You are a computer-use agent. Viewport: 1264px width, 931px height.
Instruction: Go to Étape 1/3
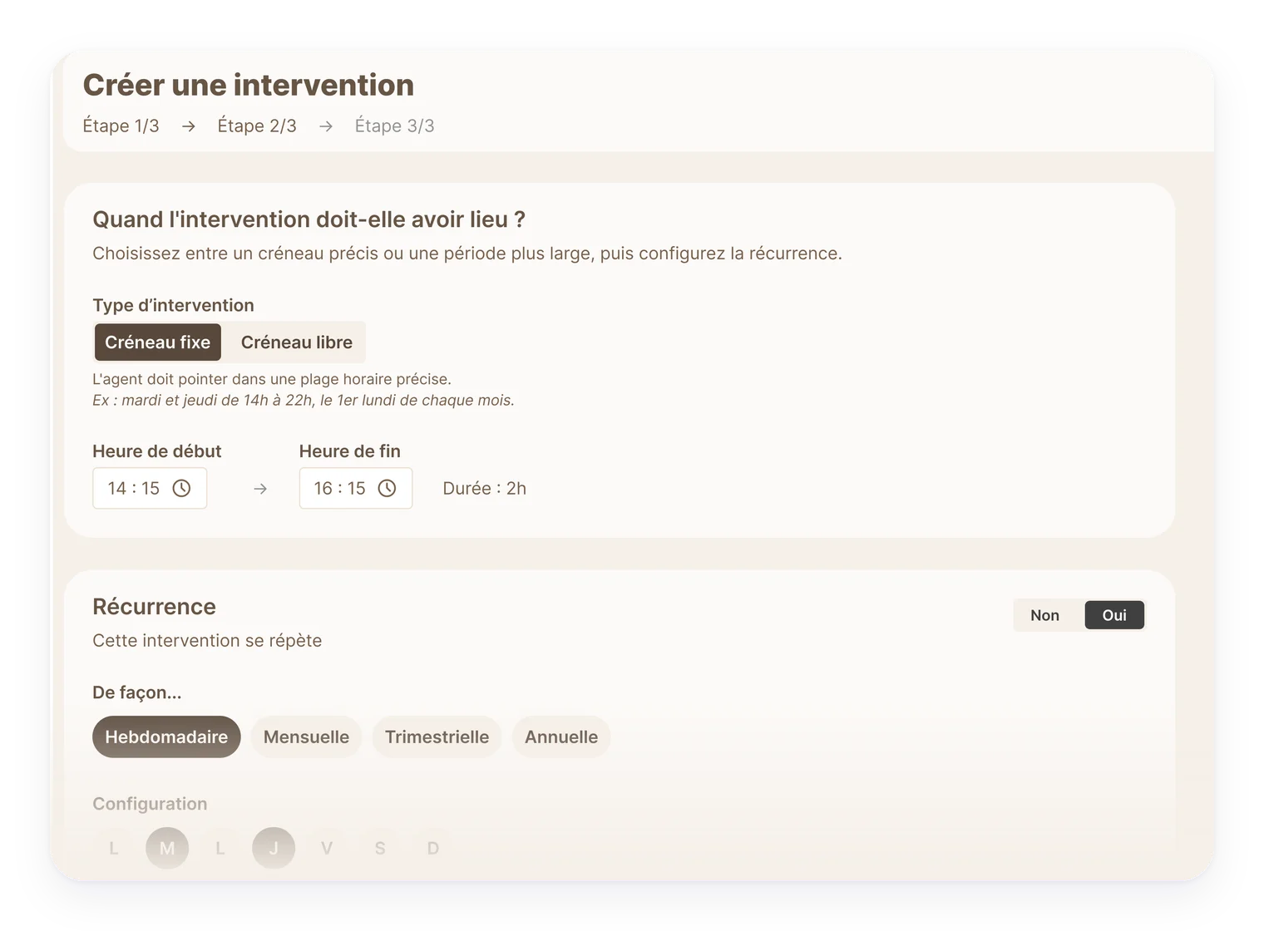121,126
